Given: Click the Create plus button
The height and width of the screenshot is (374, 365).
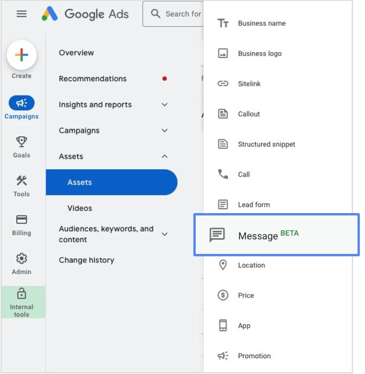Looking at the screenshot, I should (x=22, y=55).
